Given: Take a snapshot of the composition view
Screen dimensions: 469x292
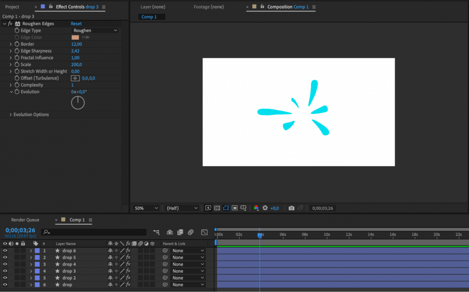Looking at the screenshot, I should [x=292, y=208].
